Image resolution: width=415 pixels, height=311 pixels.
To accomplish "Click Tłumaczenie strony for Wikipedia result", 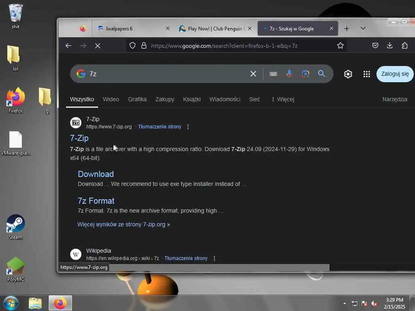I will pos(186,258).
